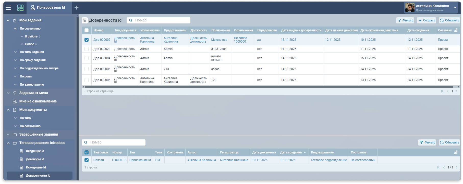
Task: Open Входящие Id in sidebar
Action: (x=35, y=151)
